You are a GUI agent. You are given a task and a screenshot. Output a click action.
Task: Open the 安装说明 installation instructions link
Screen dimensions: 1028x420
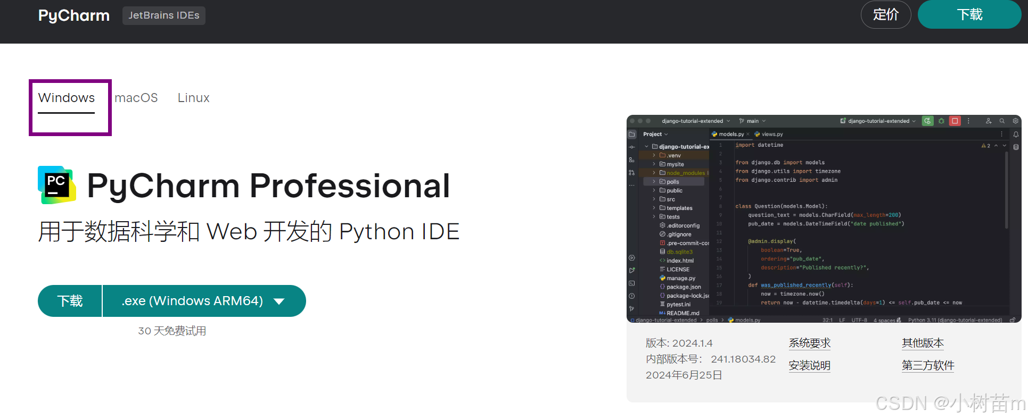coord(810,365)
